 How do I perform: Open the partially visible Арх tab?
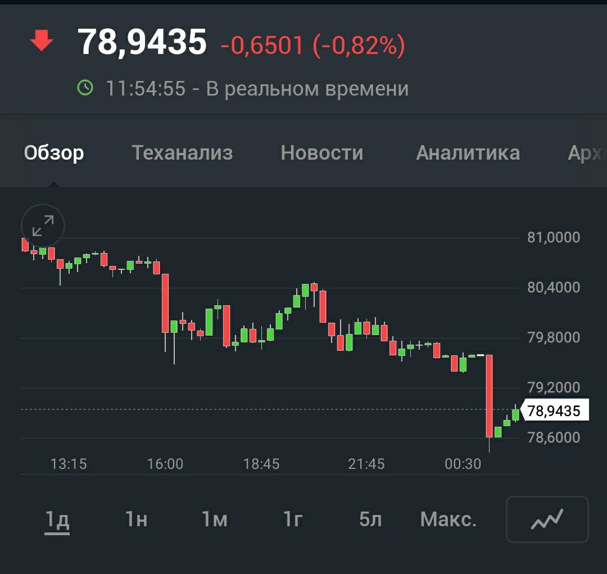click(587, 153)
